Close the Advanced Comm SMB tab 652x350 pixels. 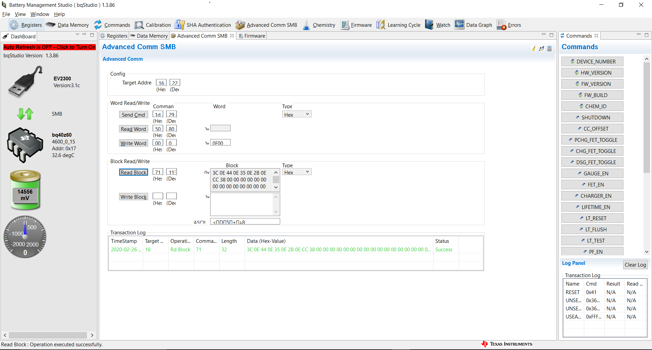tap(232, 36)
